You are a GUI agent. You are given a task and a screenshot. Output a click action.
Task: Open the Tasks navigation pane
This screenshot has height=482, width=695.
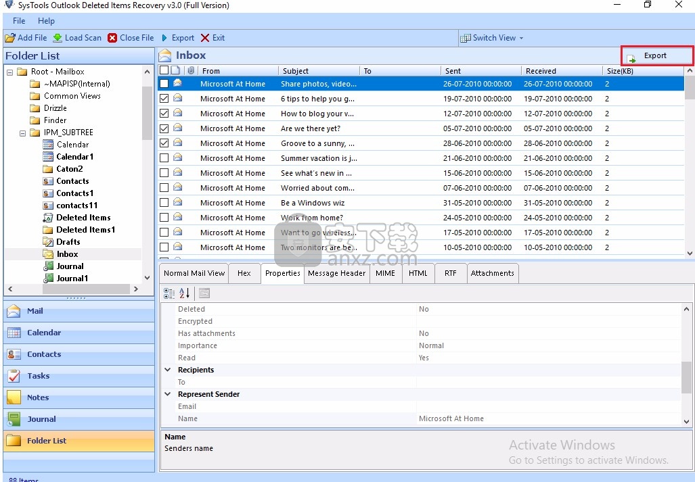click(79, 377)
